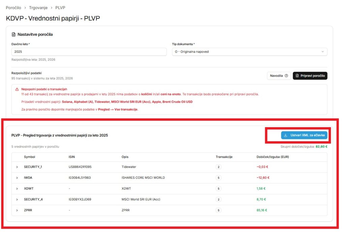Screen dimensions: 345x235
Task: Click the Davčno leto input field
Action: (x=89, y=52)
